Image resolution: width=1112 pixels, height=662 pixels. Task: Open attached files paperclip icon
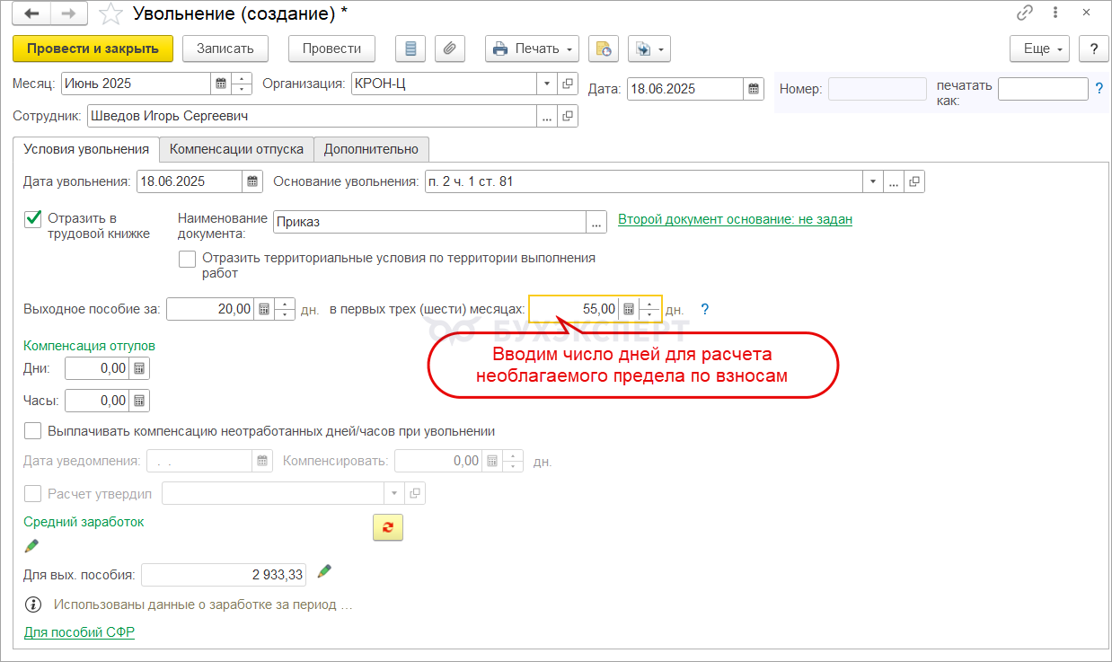click(x=450, y=49)
